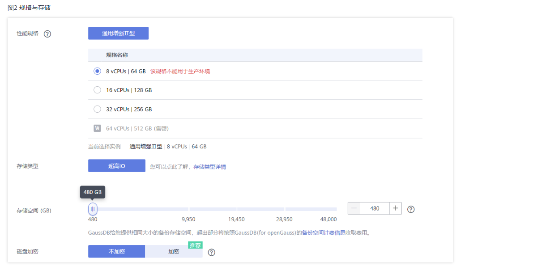This screenshot has width=550, height=266.
Task: Select the 32 vCPUs | 256 GB radio button
Action: pos(97,109)
